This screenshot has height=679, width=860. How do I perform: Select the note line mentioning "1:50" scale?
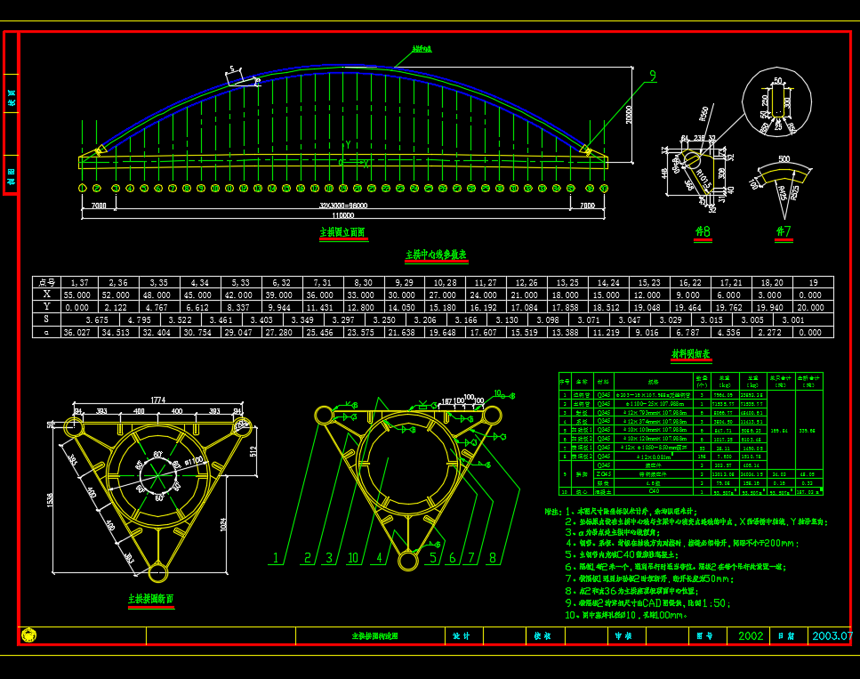[x=647, y=602]
